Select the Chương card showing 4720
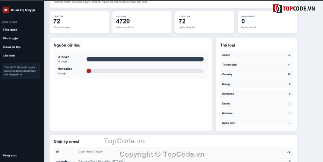323x162 pixels. pyautogui.click(x=142, y=22)
